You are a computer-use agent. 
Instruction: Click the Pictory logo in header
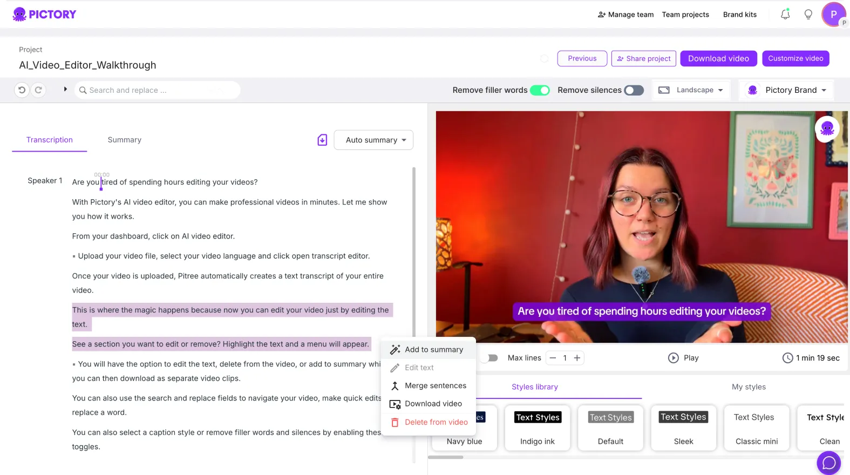[x=45, y=15]
